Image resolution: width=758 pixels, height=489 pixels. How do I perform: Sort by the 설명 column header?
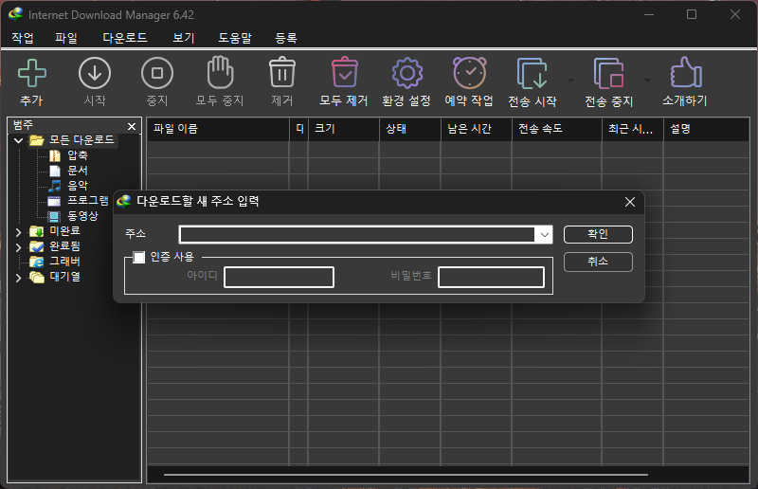point(707,129)
